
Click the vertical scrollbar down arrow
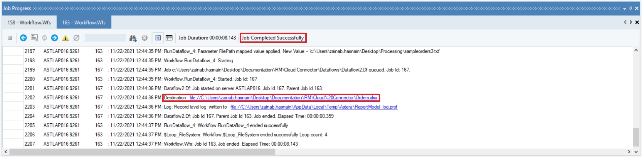click(636, 152)
